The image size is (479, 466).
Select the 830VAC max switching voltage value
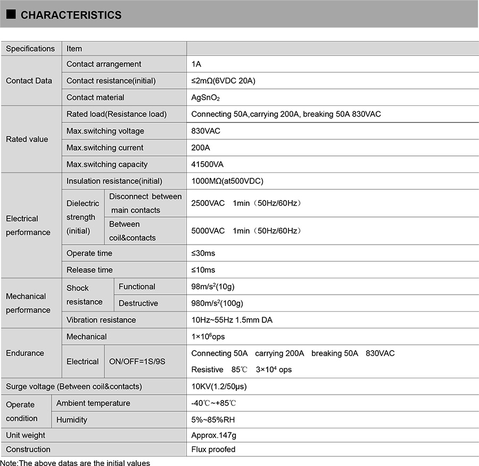(x=205, y=131)
